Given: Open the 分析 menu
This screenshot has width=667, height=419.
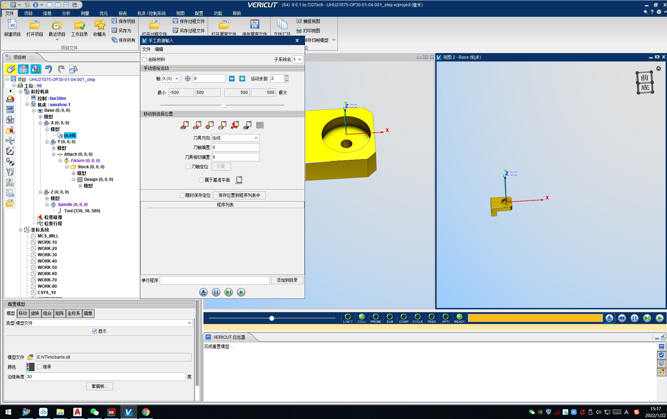Looking at the screenshot, I should (x=66, y=13).
